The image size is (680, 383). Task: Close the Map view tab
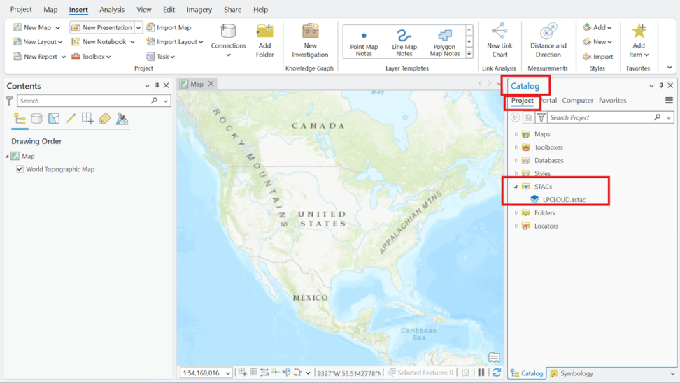click(211, 84)
